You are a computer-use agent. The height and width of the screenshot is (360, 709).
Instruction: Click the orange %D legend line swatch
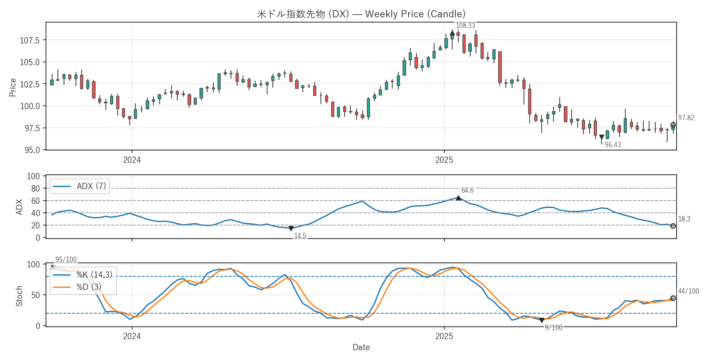[x=62, y=287]
